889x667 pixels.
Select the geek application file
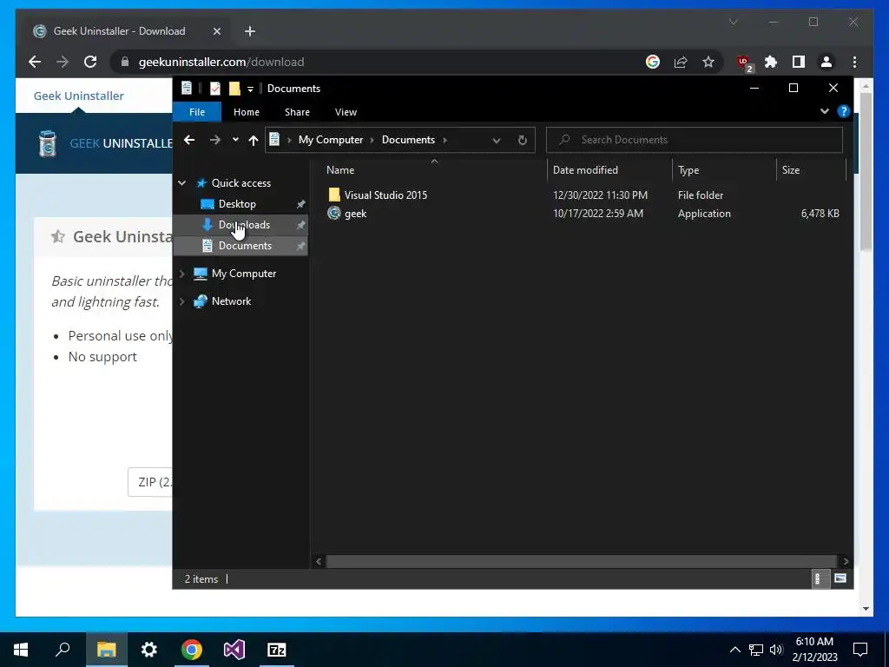click(x=355, y=214)
